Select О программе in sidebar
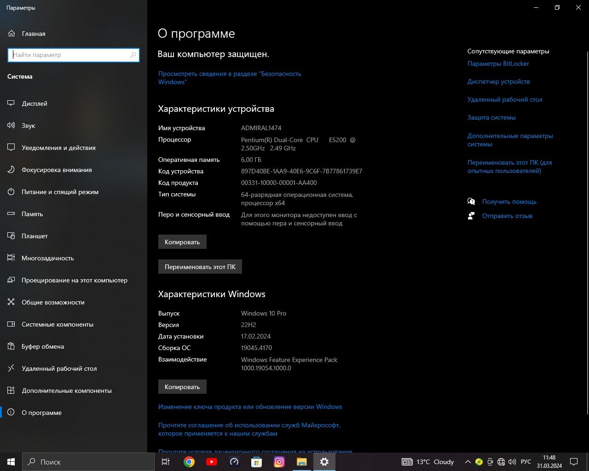 (x=74, y=413)
